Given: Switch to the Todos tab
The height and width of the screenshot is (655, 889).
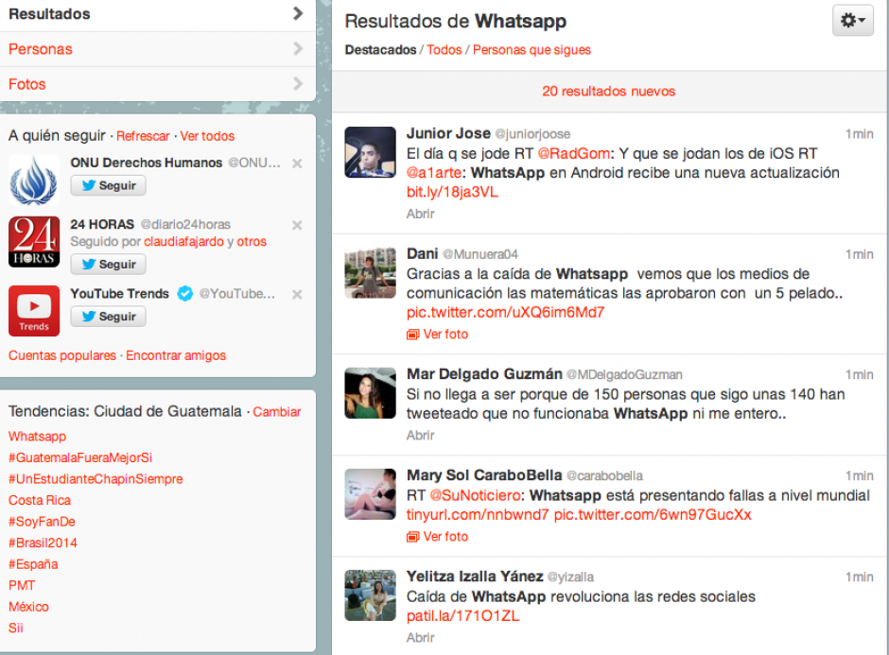Looking at the screenshot, I should click(444, 49).
